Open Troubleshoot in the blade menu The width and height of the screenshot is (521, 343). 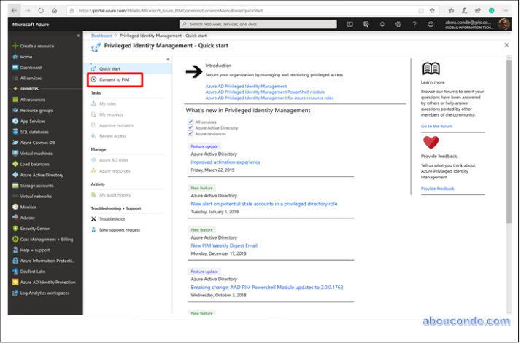[112, 218]
